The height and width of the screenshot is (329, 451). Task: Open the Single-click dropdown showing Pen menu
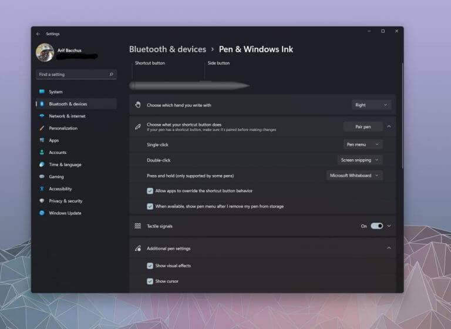pos(363,144)
